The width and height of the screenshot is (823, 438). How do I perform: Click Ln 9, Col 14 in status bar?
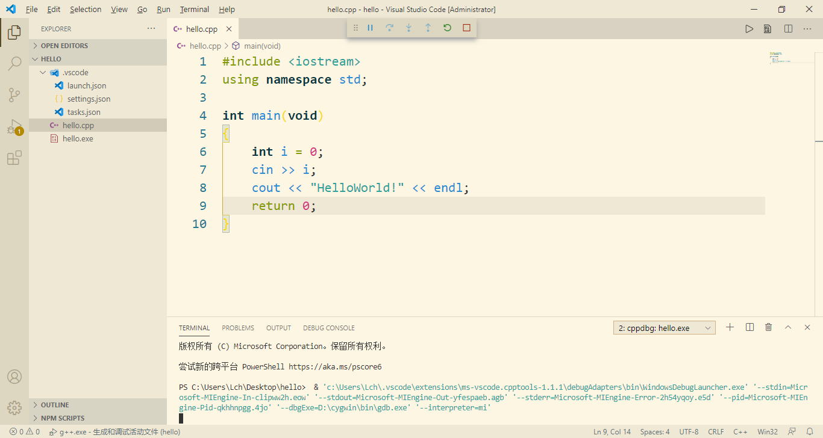click(x=612, y=431)
